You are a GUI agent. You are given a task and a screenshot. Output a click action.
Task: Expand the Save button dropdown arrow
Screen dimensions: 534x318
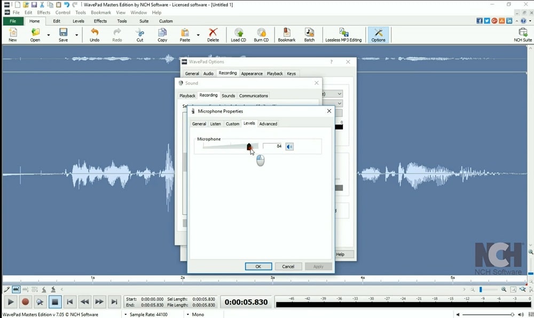[x=76, y=35]
